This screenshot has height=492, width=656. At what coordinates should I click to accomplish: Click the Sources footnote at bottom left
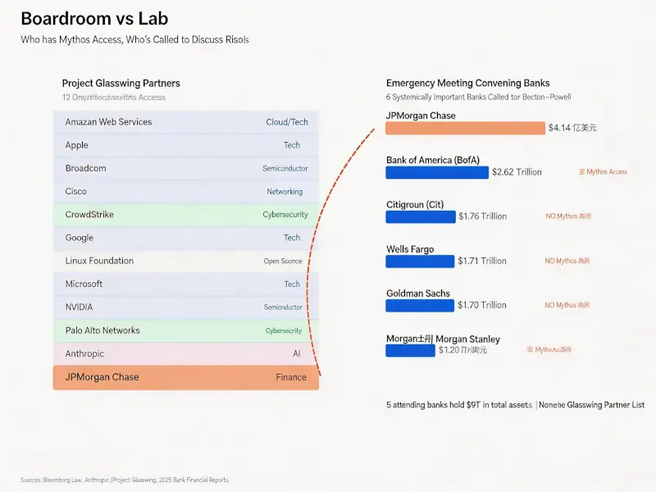point(125,480)
